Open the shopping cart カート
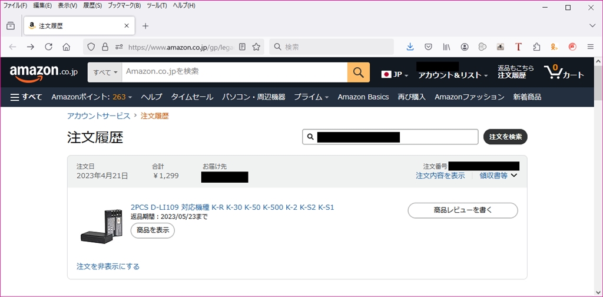The width and height of the screenshot is (603, 297). point(564,72)
